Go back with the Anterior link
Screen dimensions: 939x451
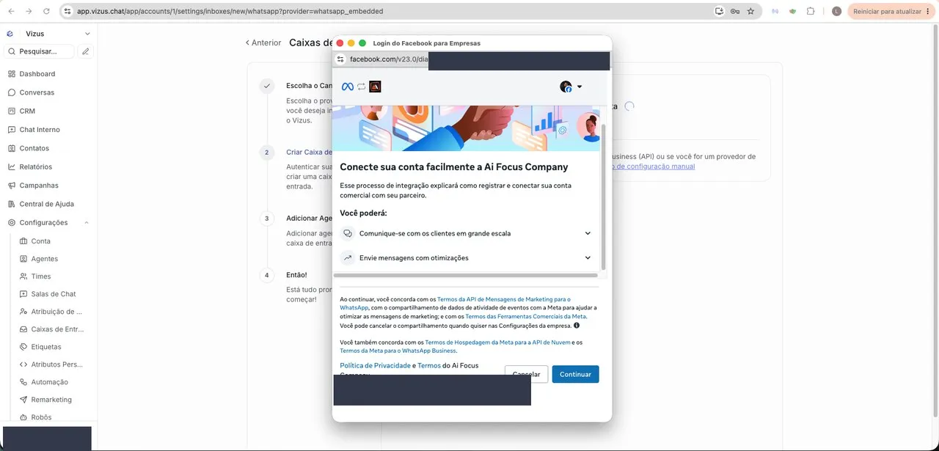point(263,43)
